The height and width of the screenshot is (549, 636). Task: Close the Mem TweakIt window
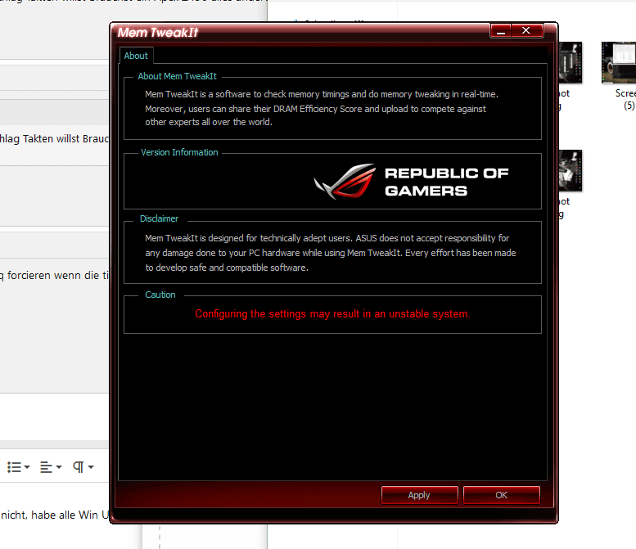[526, 31]
